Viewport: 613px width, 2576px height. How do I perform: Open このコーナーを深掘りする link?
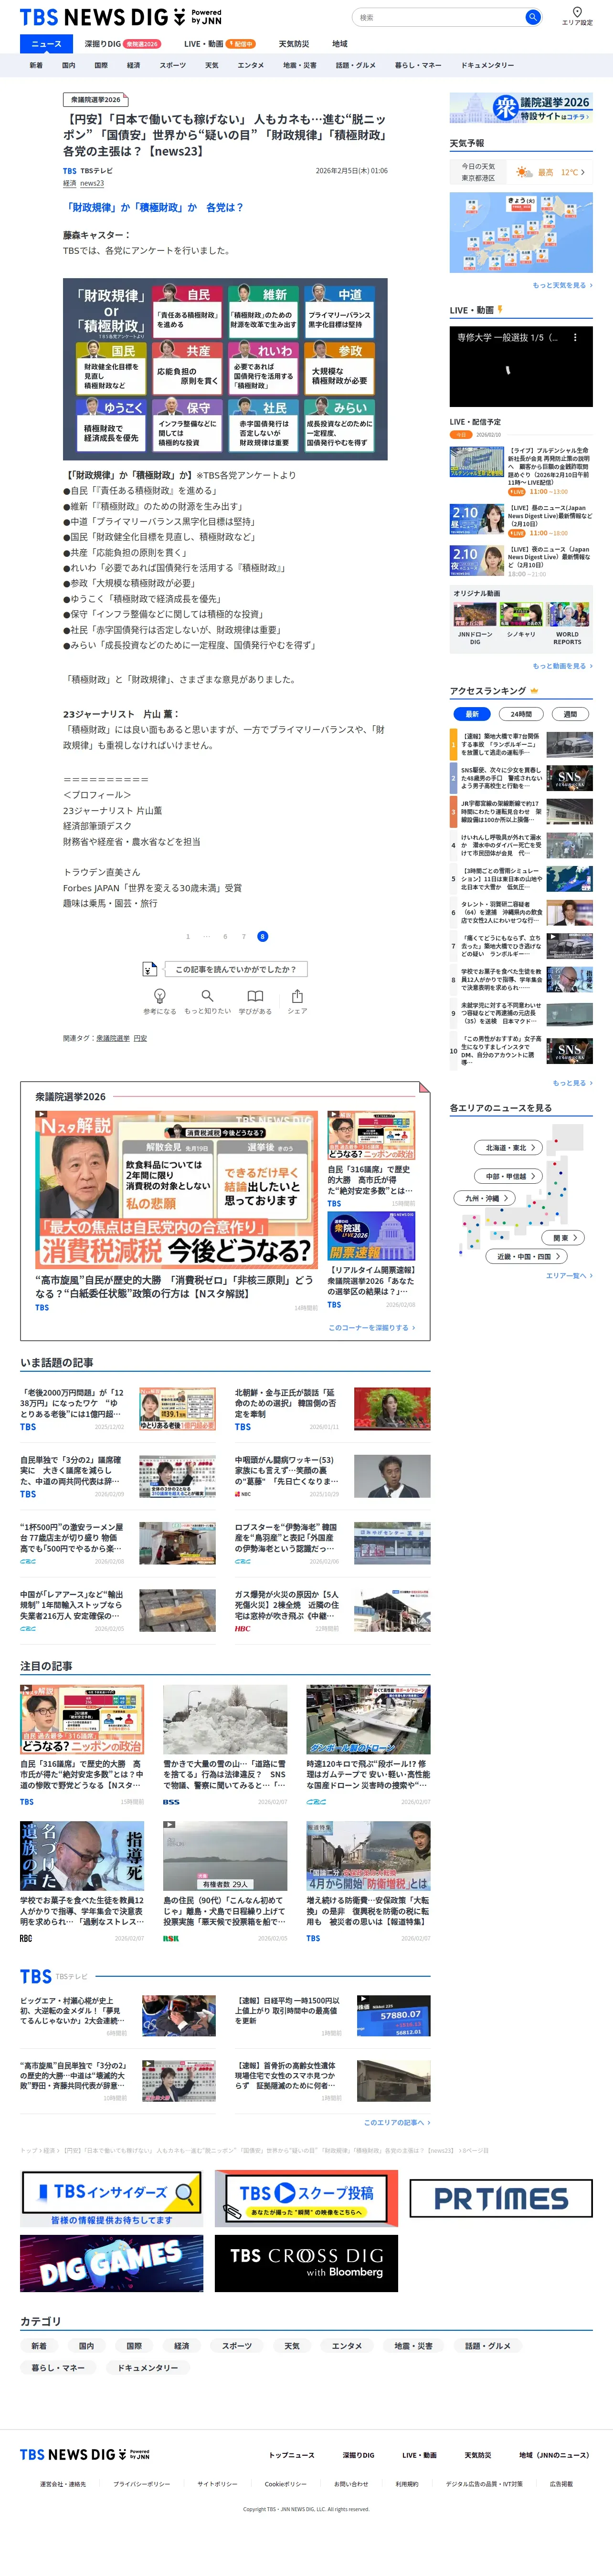click(372, 1328)
